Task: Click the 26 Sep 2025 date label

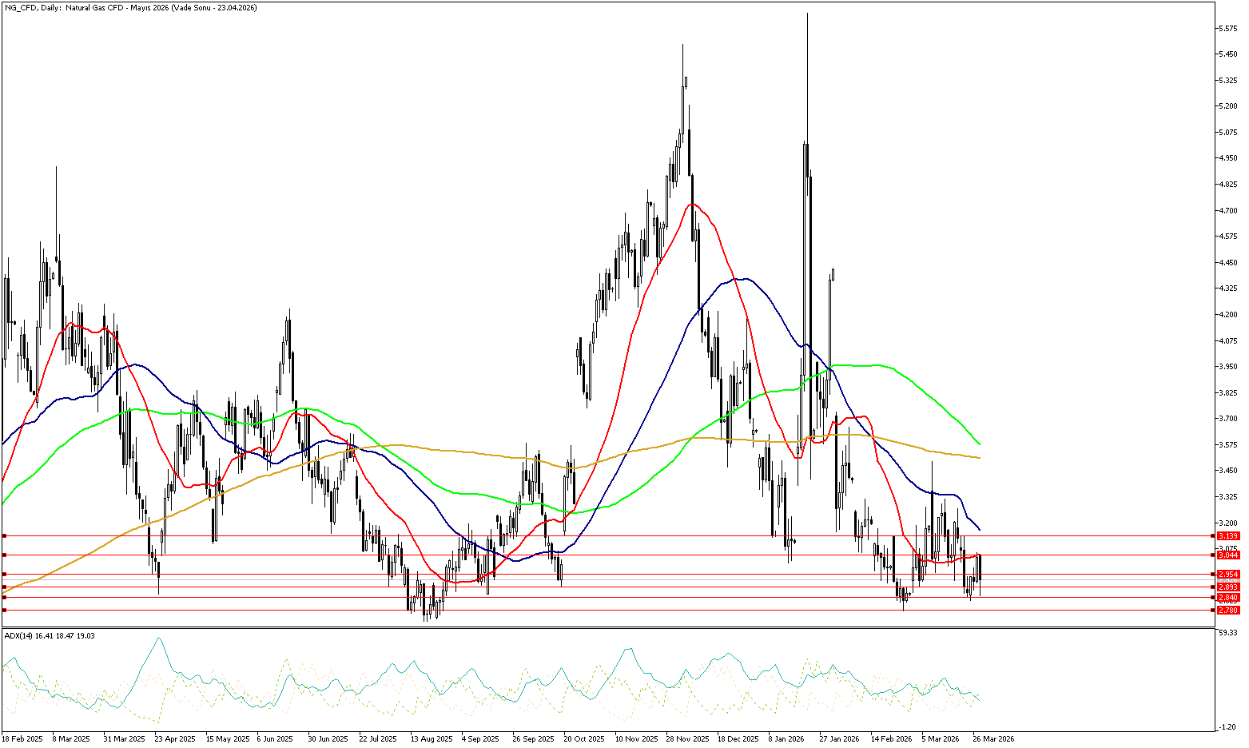Action: (x=533, y=739)
